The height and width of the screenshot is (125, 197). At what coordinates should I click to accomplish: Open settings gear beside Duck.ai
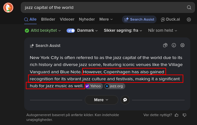[x=189, y=19]
